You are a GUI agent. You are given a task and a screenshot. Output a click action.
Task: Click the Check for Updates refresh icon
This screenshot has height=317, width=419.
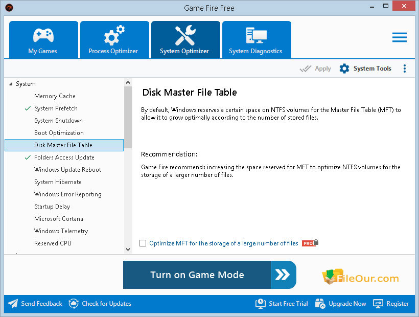[74, 304]
